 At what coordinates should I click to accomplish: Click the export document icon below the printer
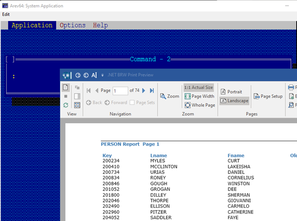tap(291, 96)
